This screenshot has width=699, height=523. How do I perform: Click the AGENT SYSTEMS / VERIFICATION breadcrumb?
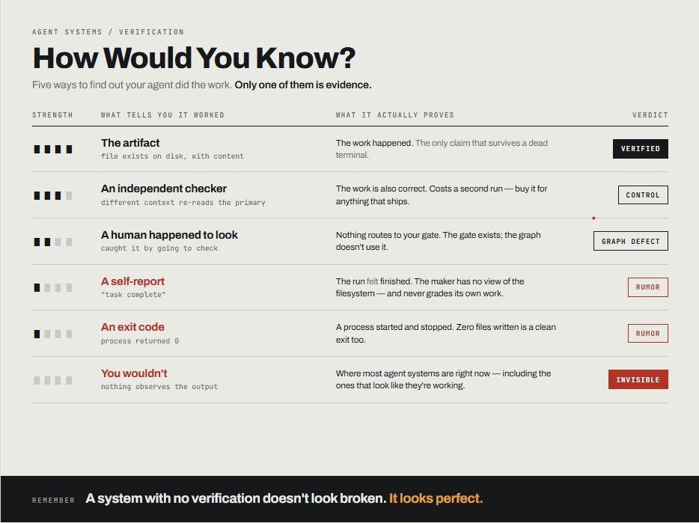coord(108,32)
